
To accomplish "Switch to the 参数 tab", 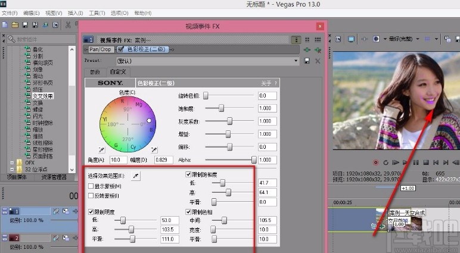I will point(95,71).
